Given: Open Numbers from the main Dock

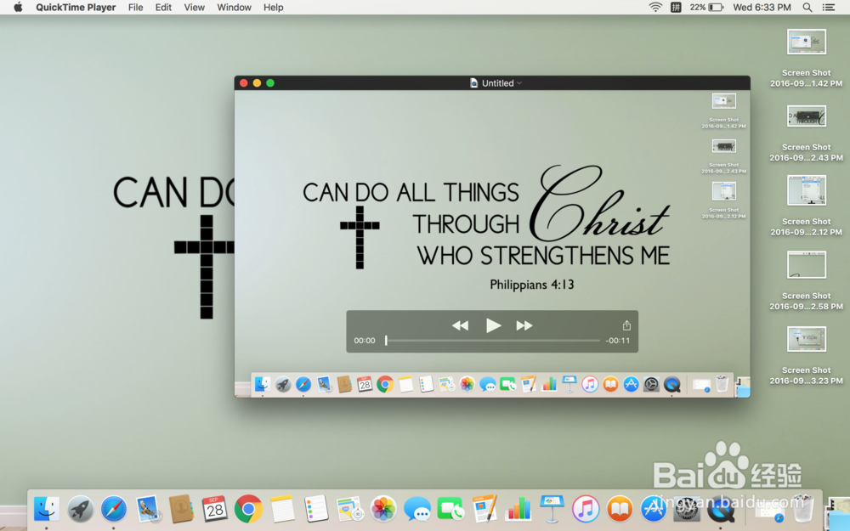Looking at the screenshot, I should [x=518, y=509].
